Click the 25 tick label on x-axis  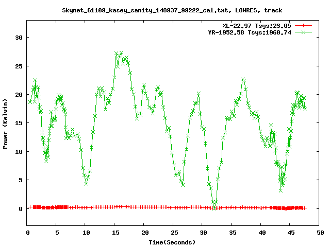click(x=174, y=233)
